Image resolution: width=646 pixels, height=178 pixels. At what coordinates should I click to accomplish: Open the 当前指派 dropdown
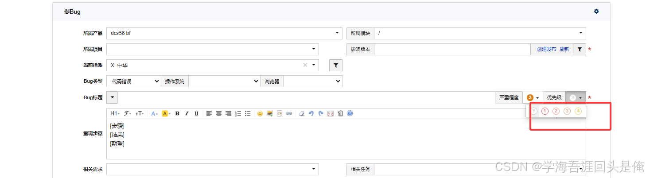tap(213, 65)
